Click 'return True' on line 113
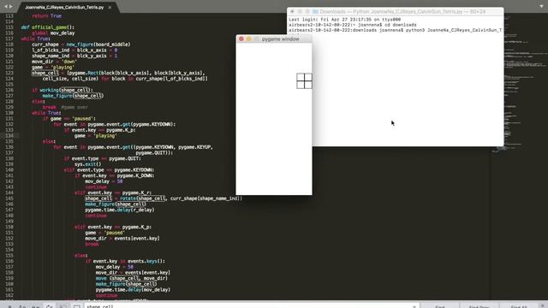The width and height of the screenshot is (548, 308). (x=46, y=15)
